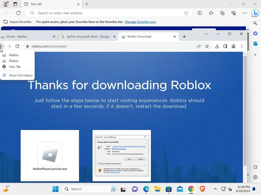Close Home - Roblox tab

54,37
